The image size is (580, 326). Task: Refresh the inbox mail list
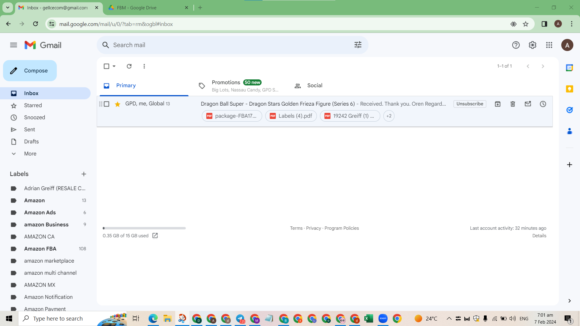tap(129, 66)
